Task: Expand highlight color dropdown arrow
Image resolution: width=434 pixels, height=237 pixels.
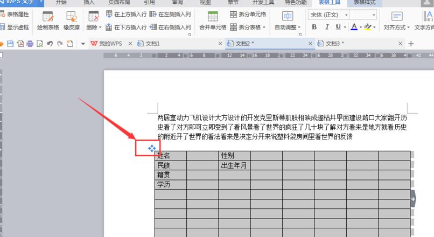Action: tap(374, 27)
